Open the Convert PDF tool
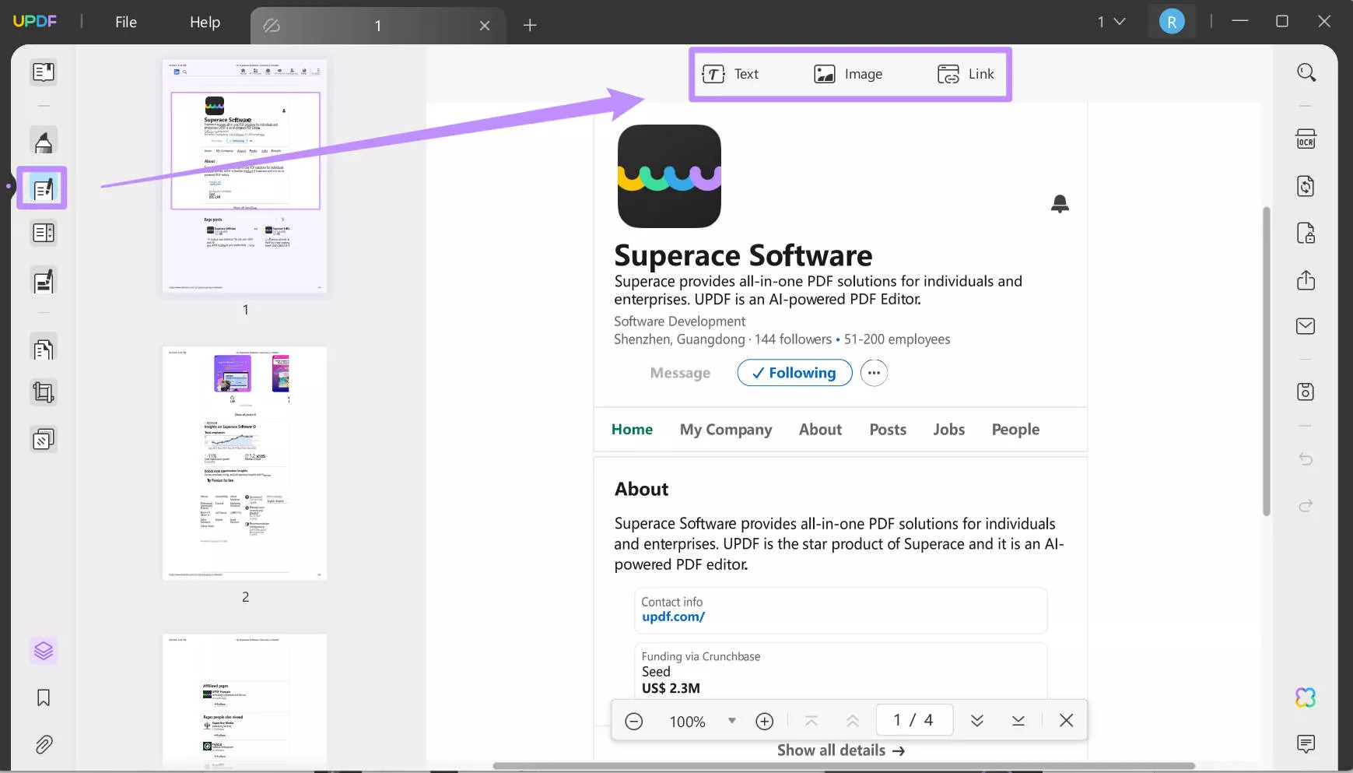This screenshot has width=1353, height=773. (1306, 186)
